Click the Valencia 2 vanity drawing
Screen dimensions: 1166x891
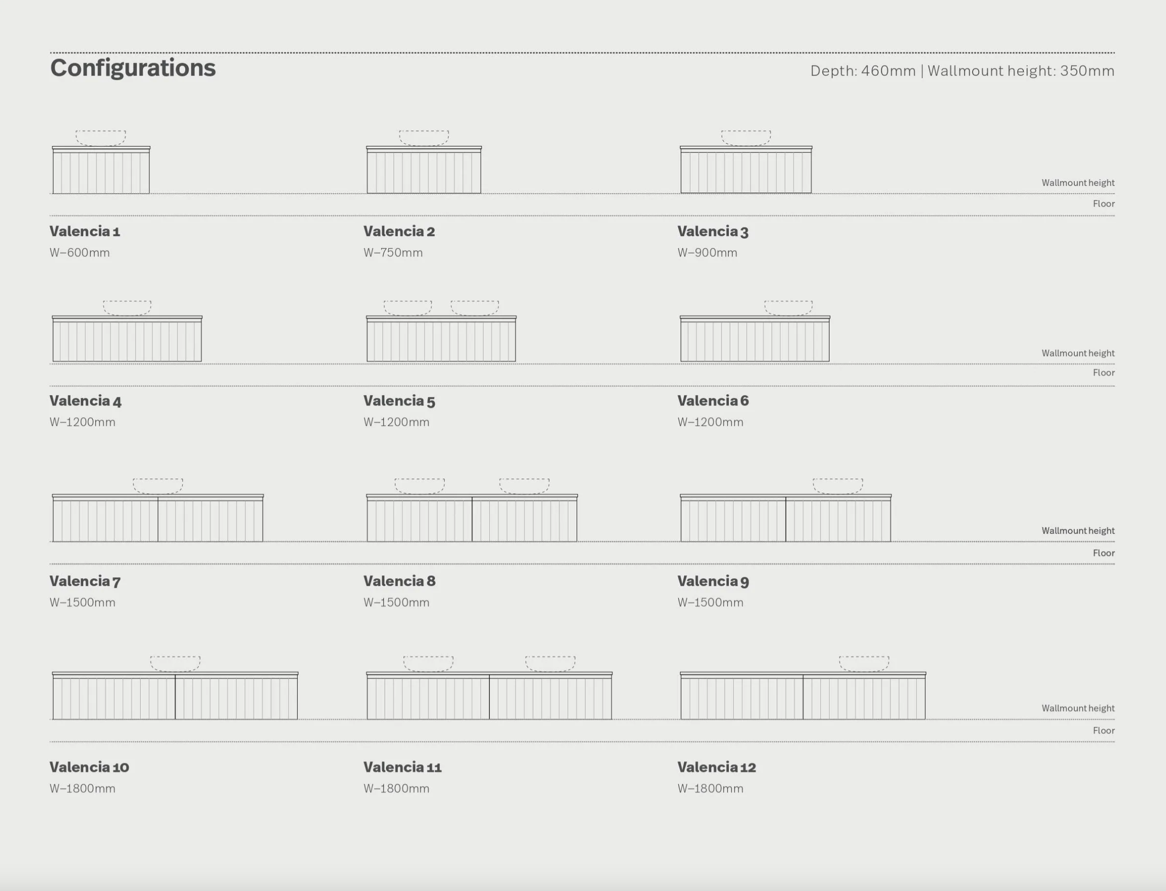pos(424,169)
